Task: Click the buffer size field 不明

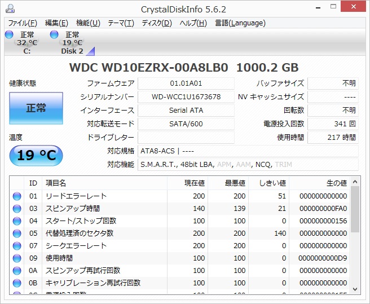Action: (x=333, y=83)
